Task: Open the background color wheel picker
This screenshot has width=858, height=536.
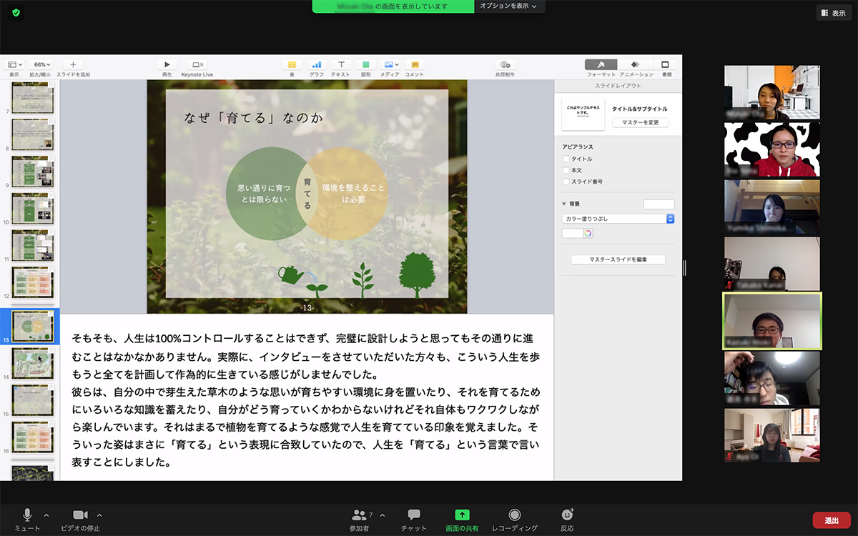Action: pos(588,233)
